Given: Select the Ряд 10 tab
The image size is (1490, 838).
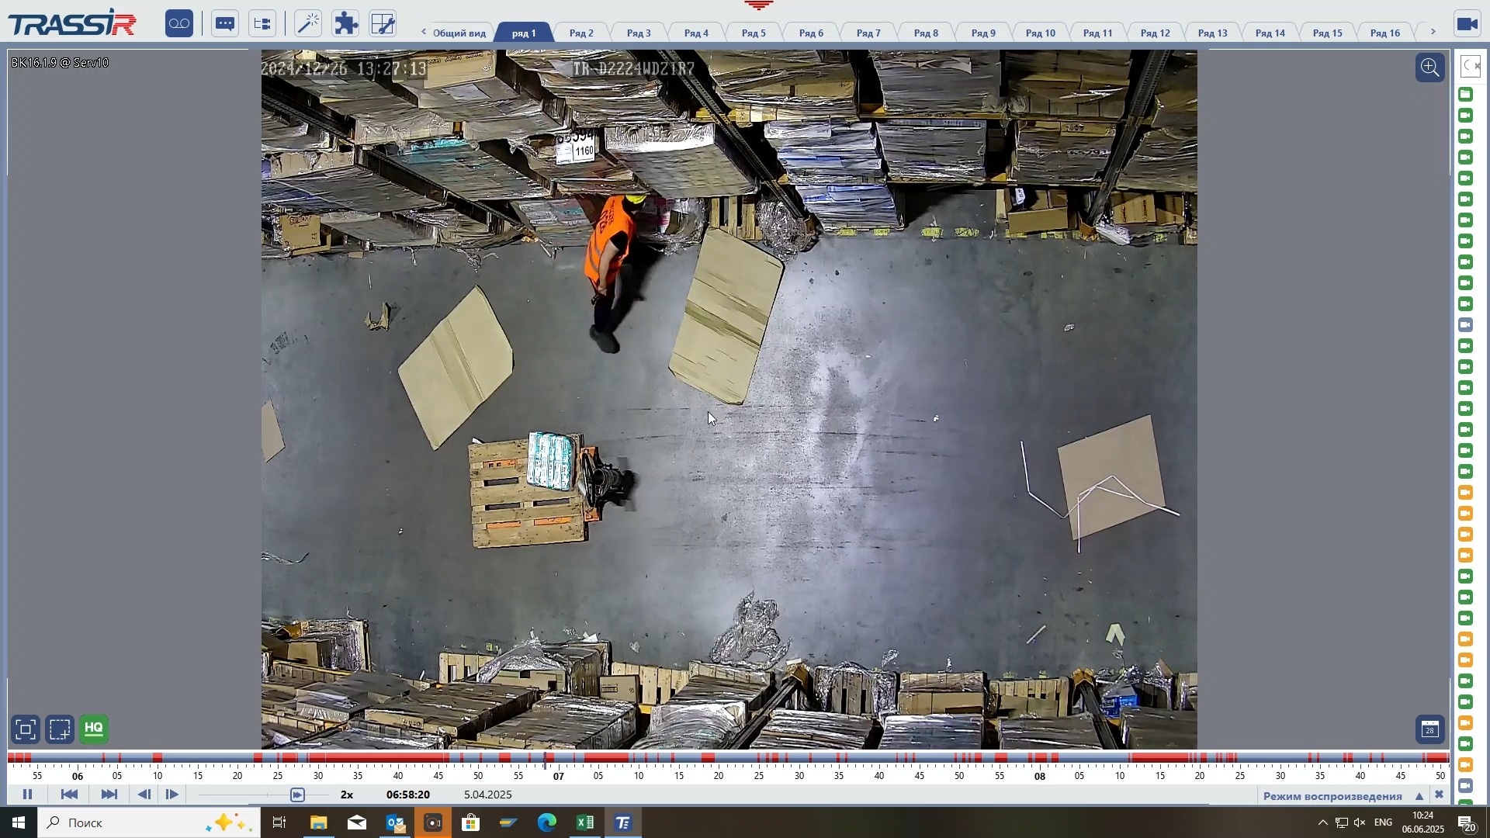Looking at the screenshot, I should point(1040,33).
